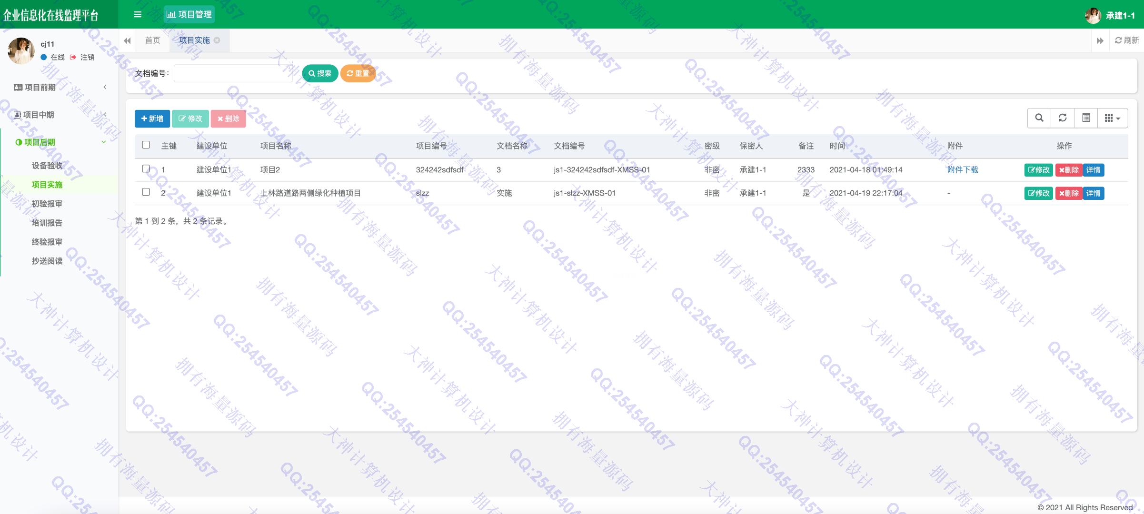Collapse the 项目后期 sidebar menu
1144x514 pixels.
[x=59, y=142]
